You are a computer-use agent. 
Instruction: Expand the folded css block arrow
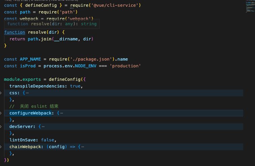(1, 93)
